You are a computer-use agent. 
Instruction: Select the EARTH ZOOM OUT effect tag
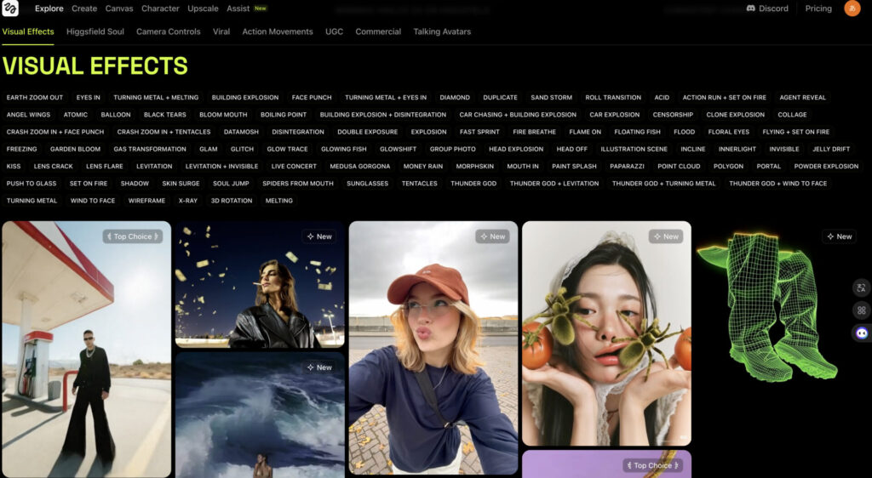pos(34,97)
